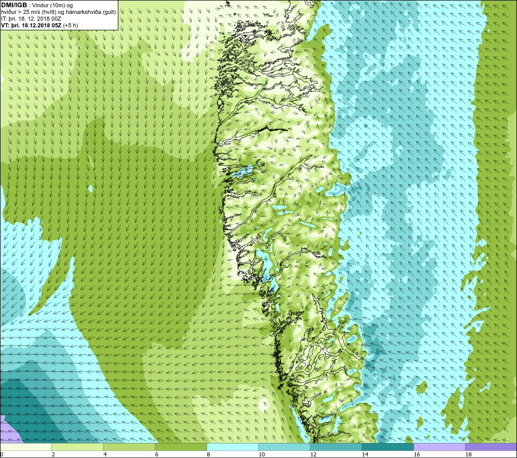Click the 'IT: þri. 18. 12. 2018 00Z' line
The height and width of the screenshot is (458, 517).
click(31, 19)
